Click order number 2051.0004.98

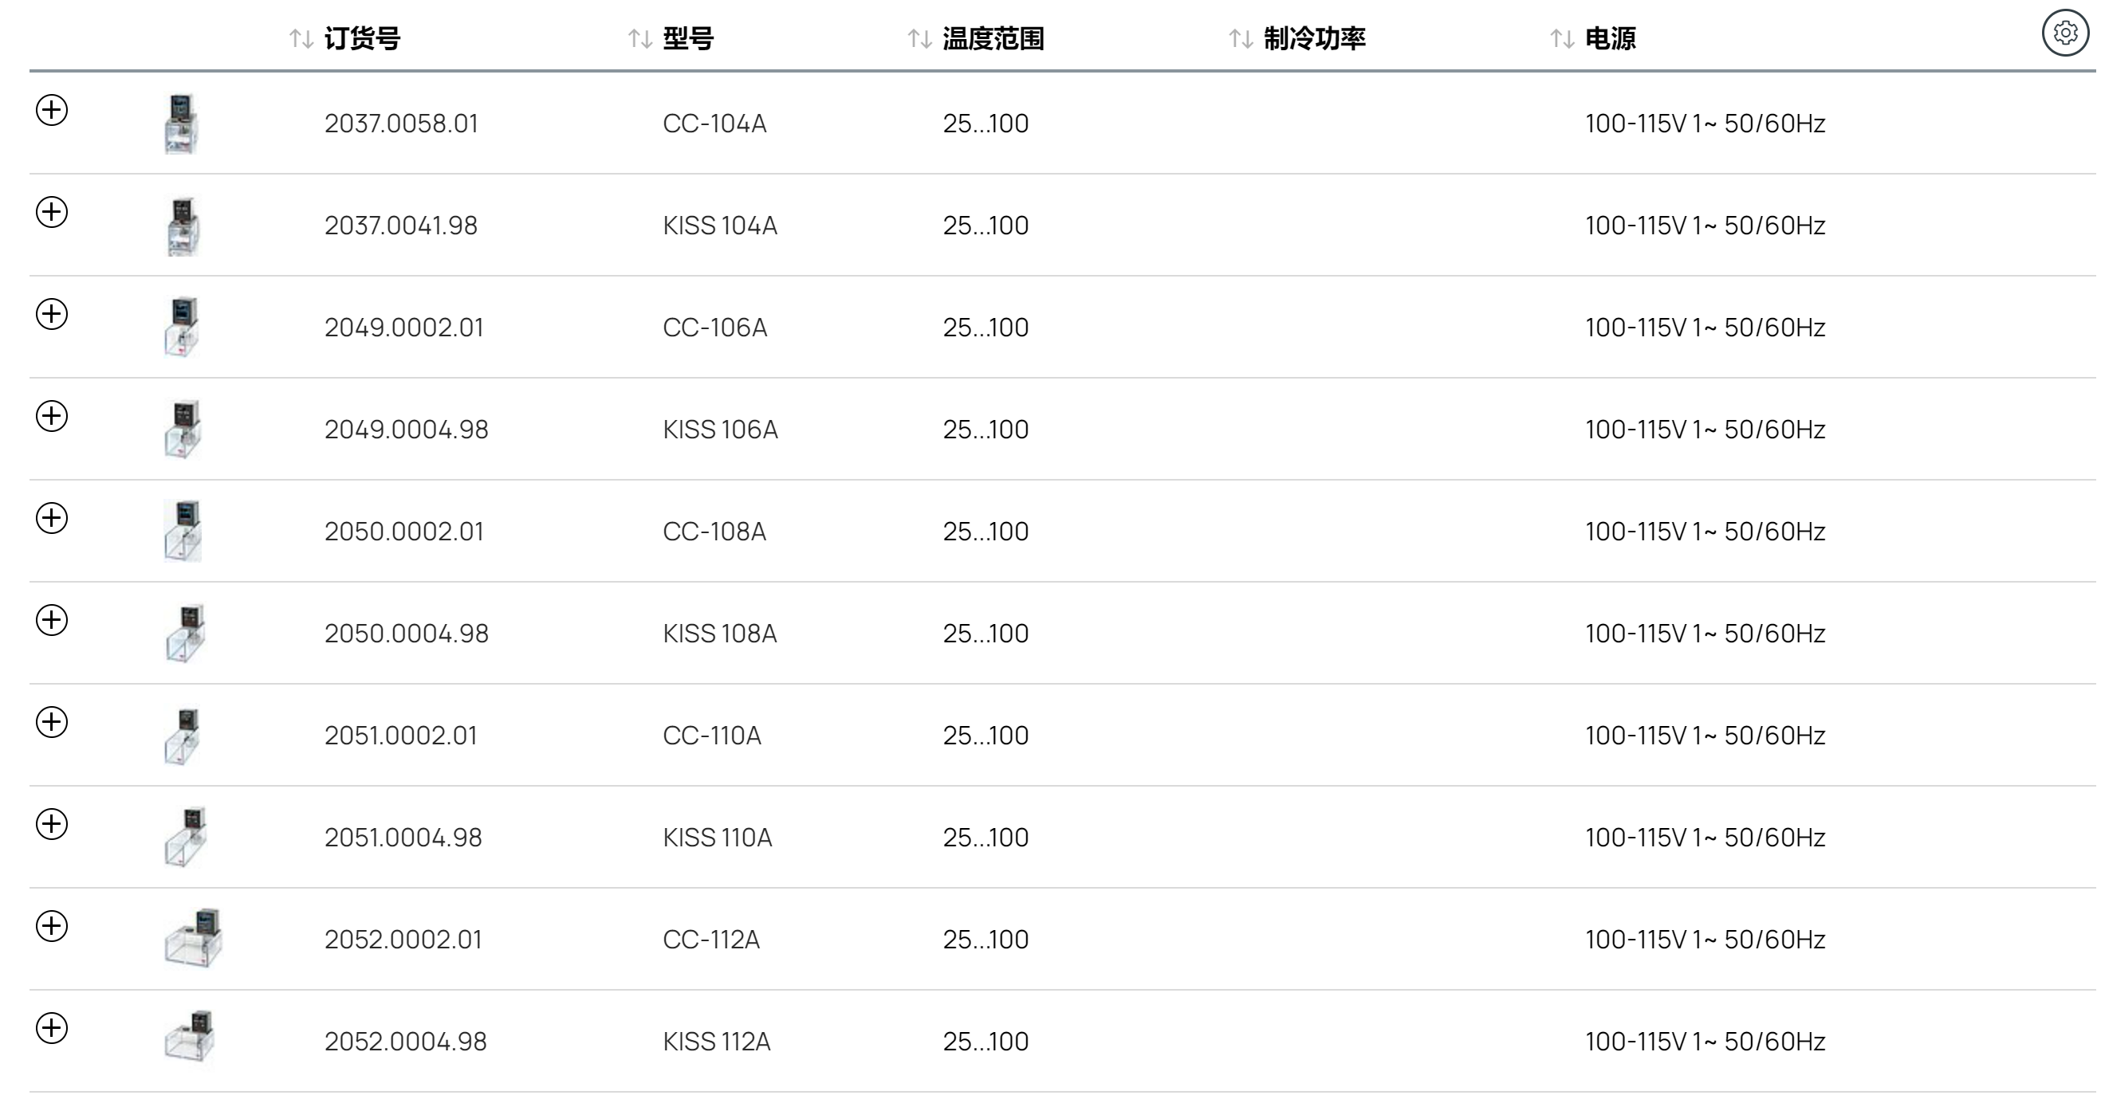(x=403, y=838)
